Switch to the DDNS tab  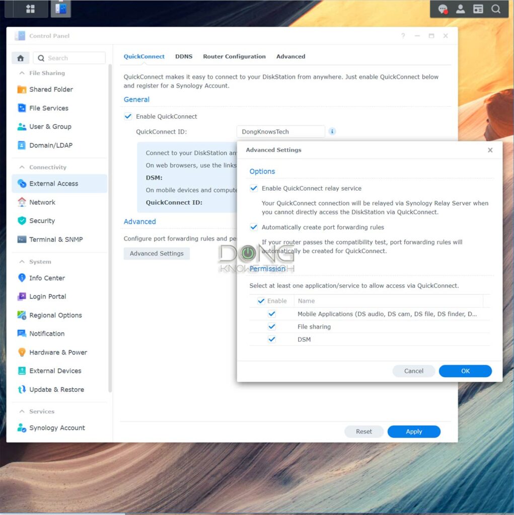pos(184,56)
